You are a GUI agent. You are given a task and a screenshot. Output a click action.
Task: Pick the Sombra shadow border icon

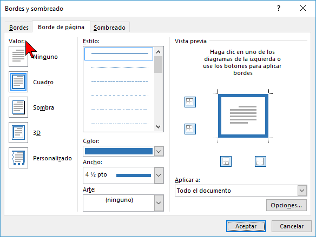pyautogui.click(x=18, y=107)
